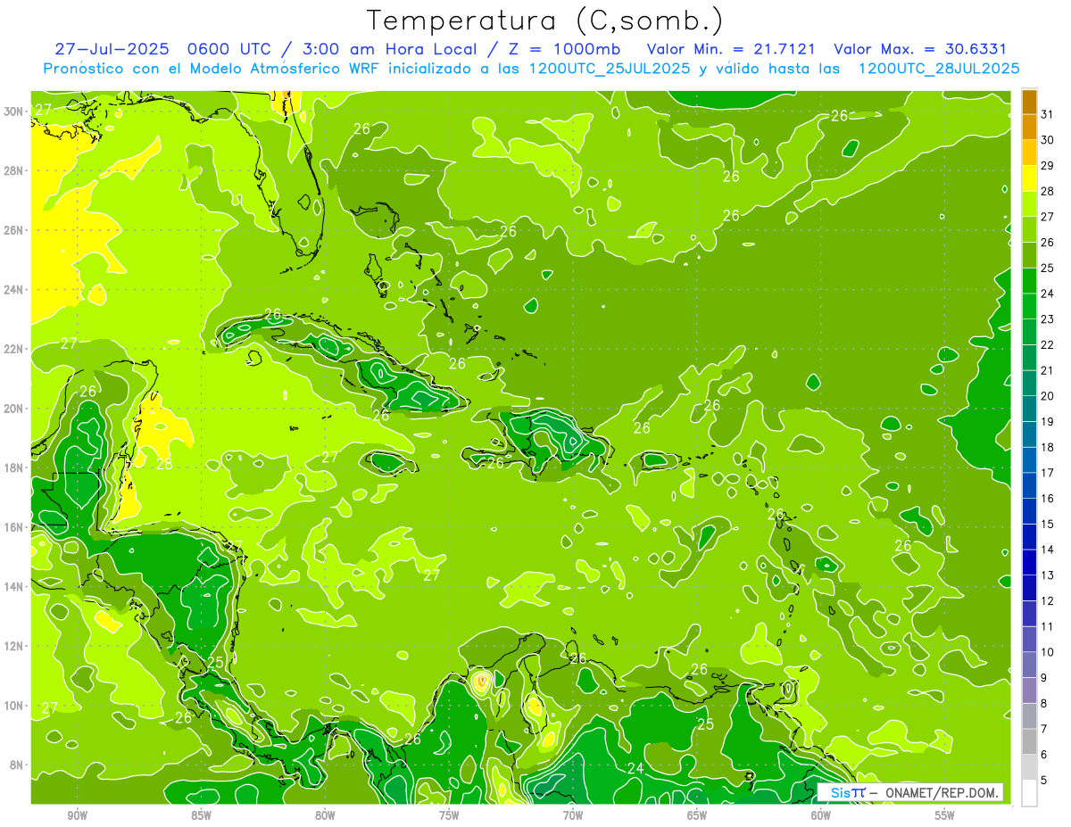
Task: Click the '75W' longitude axis label
Action: [x=449, y=815]
